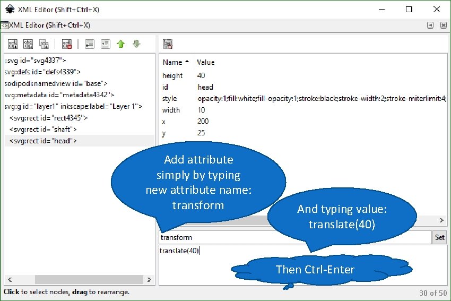451x301 pixels.
Task: Click the node tree horizontal scrollbar thumb
Action: [89, 279]
